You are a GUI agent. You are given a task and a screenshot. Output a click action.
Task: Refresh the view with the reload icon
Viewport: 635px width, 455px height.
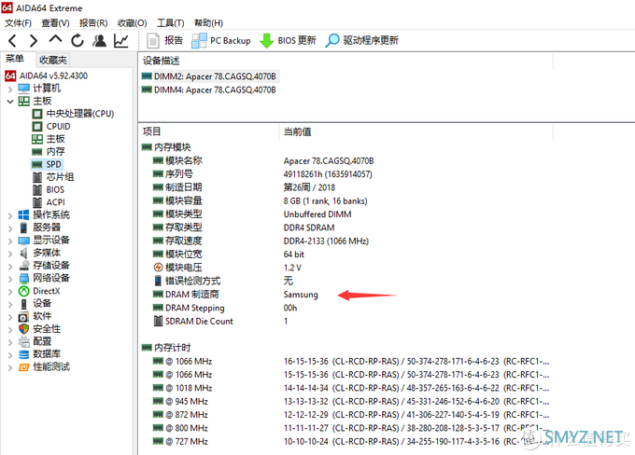[x=78, y=40]
